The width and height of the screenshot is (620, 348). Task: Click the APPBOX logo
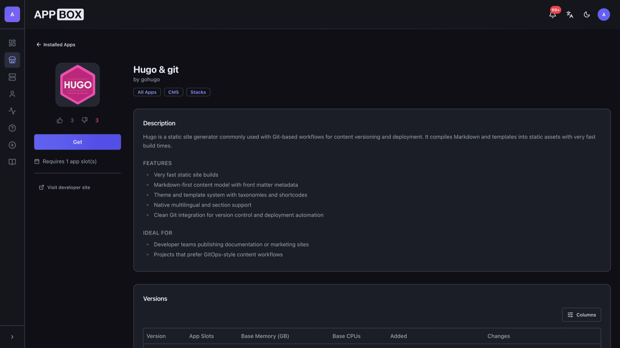click(59, 15)
